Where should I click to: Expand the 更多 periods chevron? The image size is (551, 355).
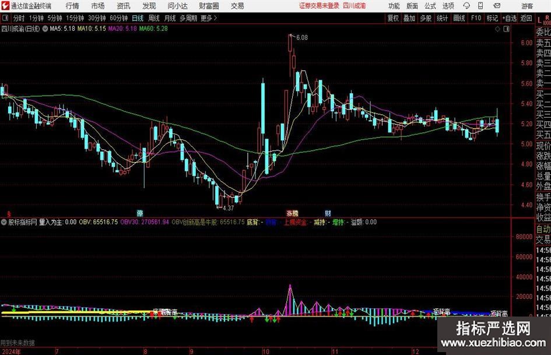pyautogui.click(x=209, y=18)
